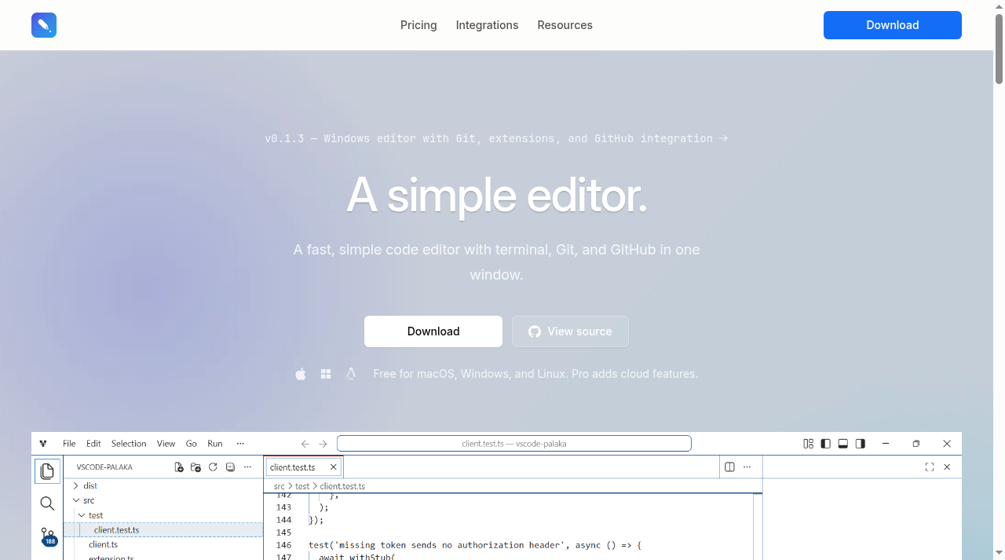This screenshot has width=1005, height=560.
Task: Open the Edit menu in the editor
Action: coord(93,444)
